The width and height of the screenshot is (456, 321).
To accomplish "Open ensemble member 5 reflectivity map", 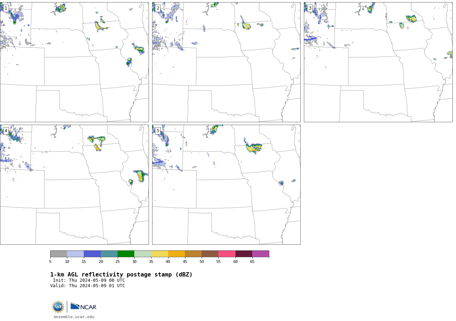I will (x=226, y=185).
